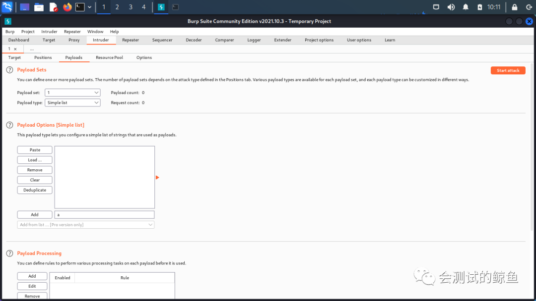Click the lock screen icon
The width and height of the screenshot is (536, 301).
[x=515, y=7]
